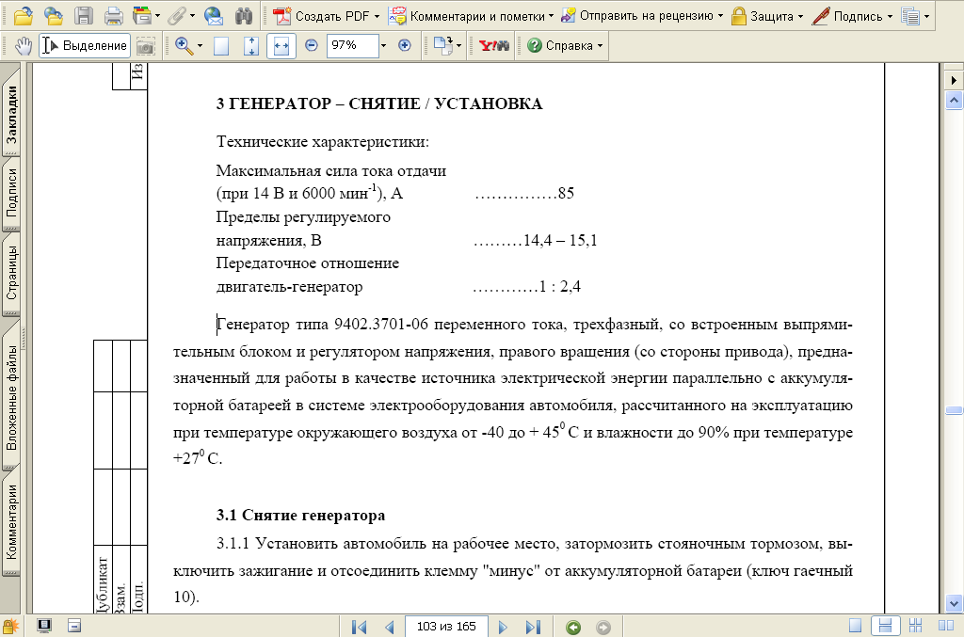Open a file with the folder icon
The width and height of the screenshot is (964, 637).
coord(24,16)
